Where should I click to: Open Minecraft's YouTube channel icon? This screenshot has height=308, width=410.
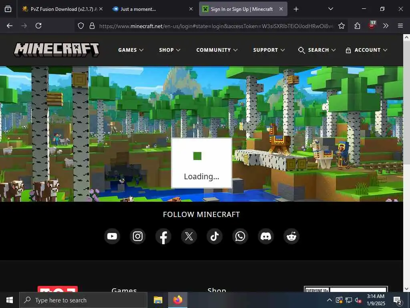point(112,236)
